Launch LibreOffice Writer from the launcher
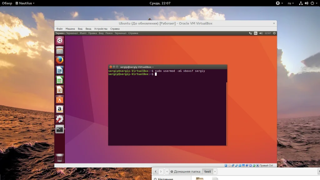The width and height of the screenshot is (320, 180). 60,70
